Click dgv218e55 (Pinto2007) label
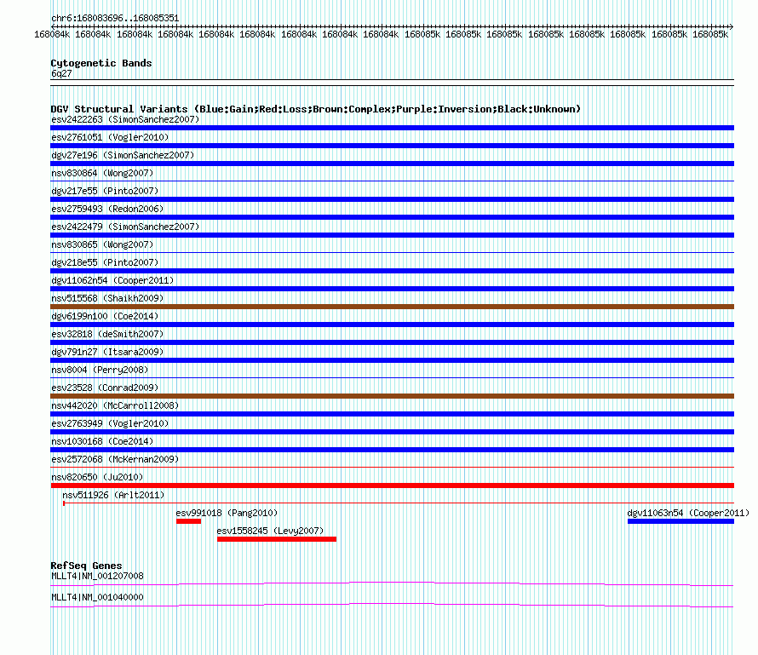This screenshot has width=758, height=655. (x=105, y=262)
